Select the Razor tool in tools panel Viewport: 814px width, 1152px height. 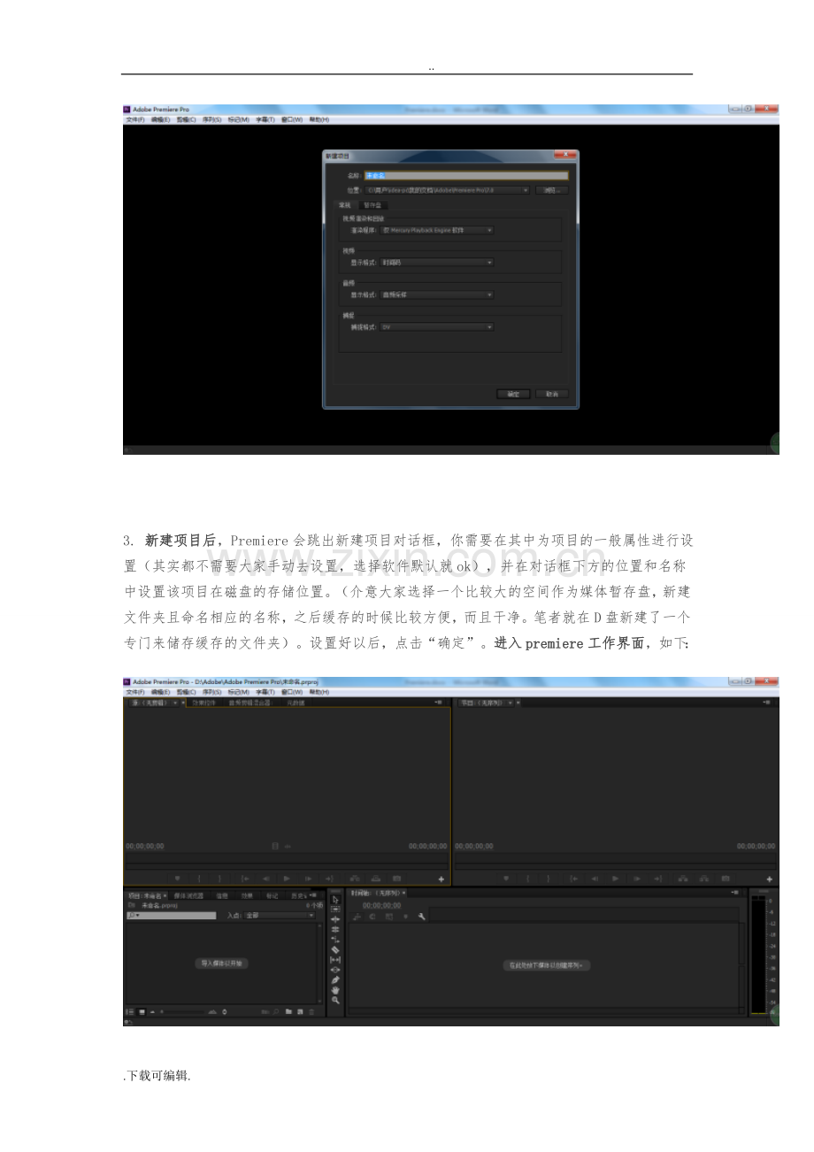click(335, 949)
